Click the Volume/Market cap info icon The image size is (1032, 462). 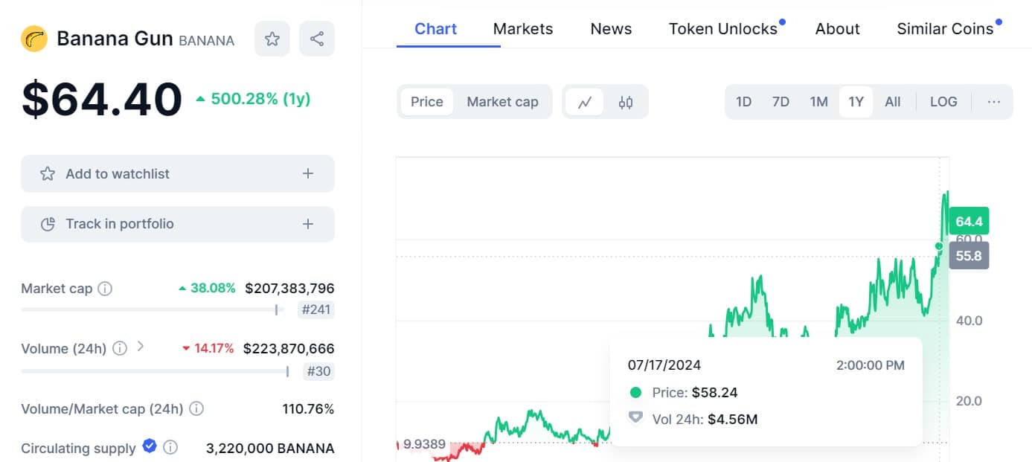[x=196, y=408]
